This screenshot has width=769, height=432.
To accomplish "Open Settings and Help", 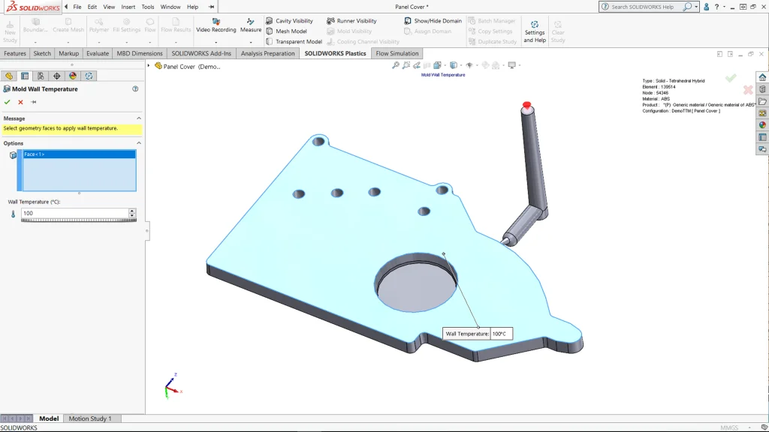I will 535,28.
